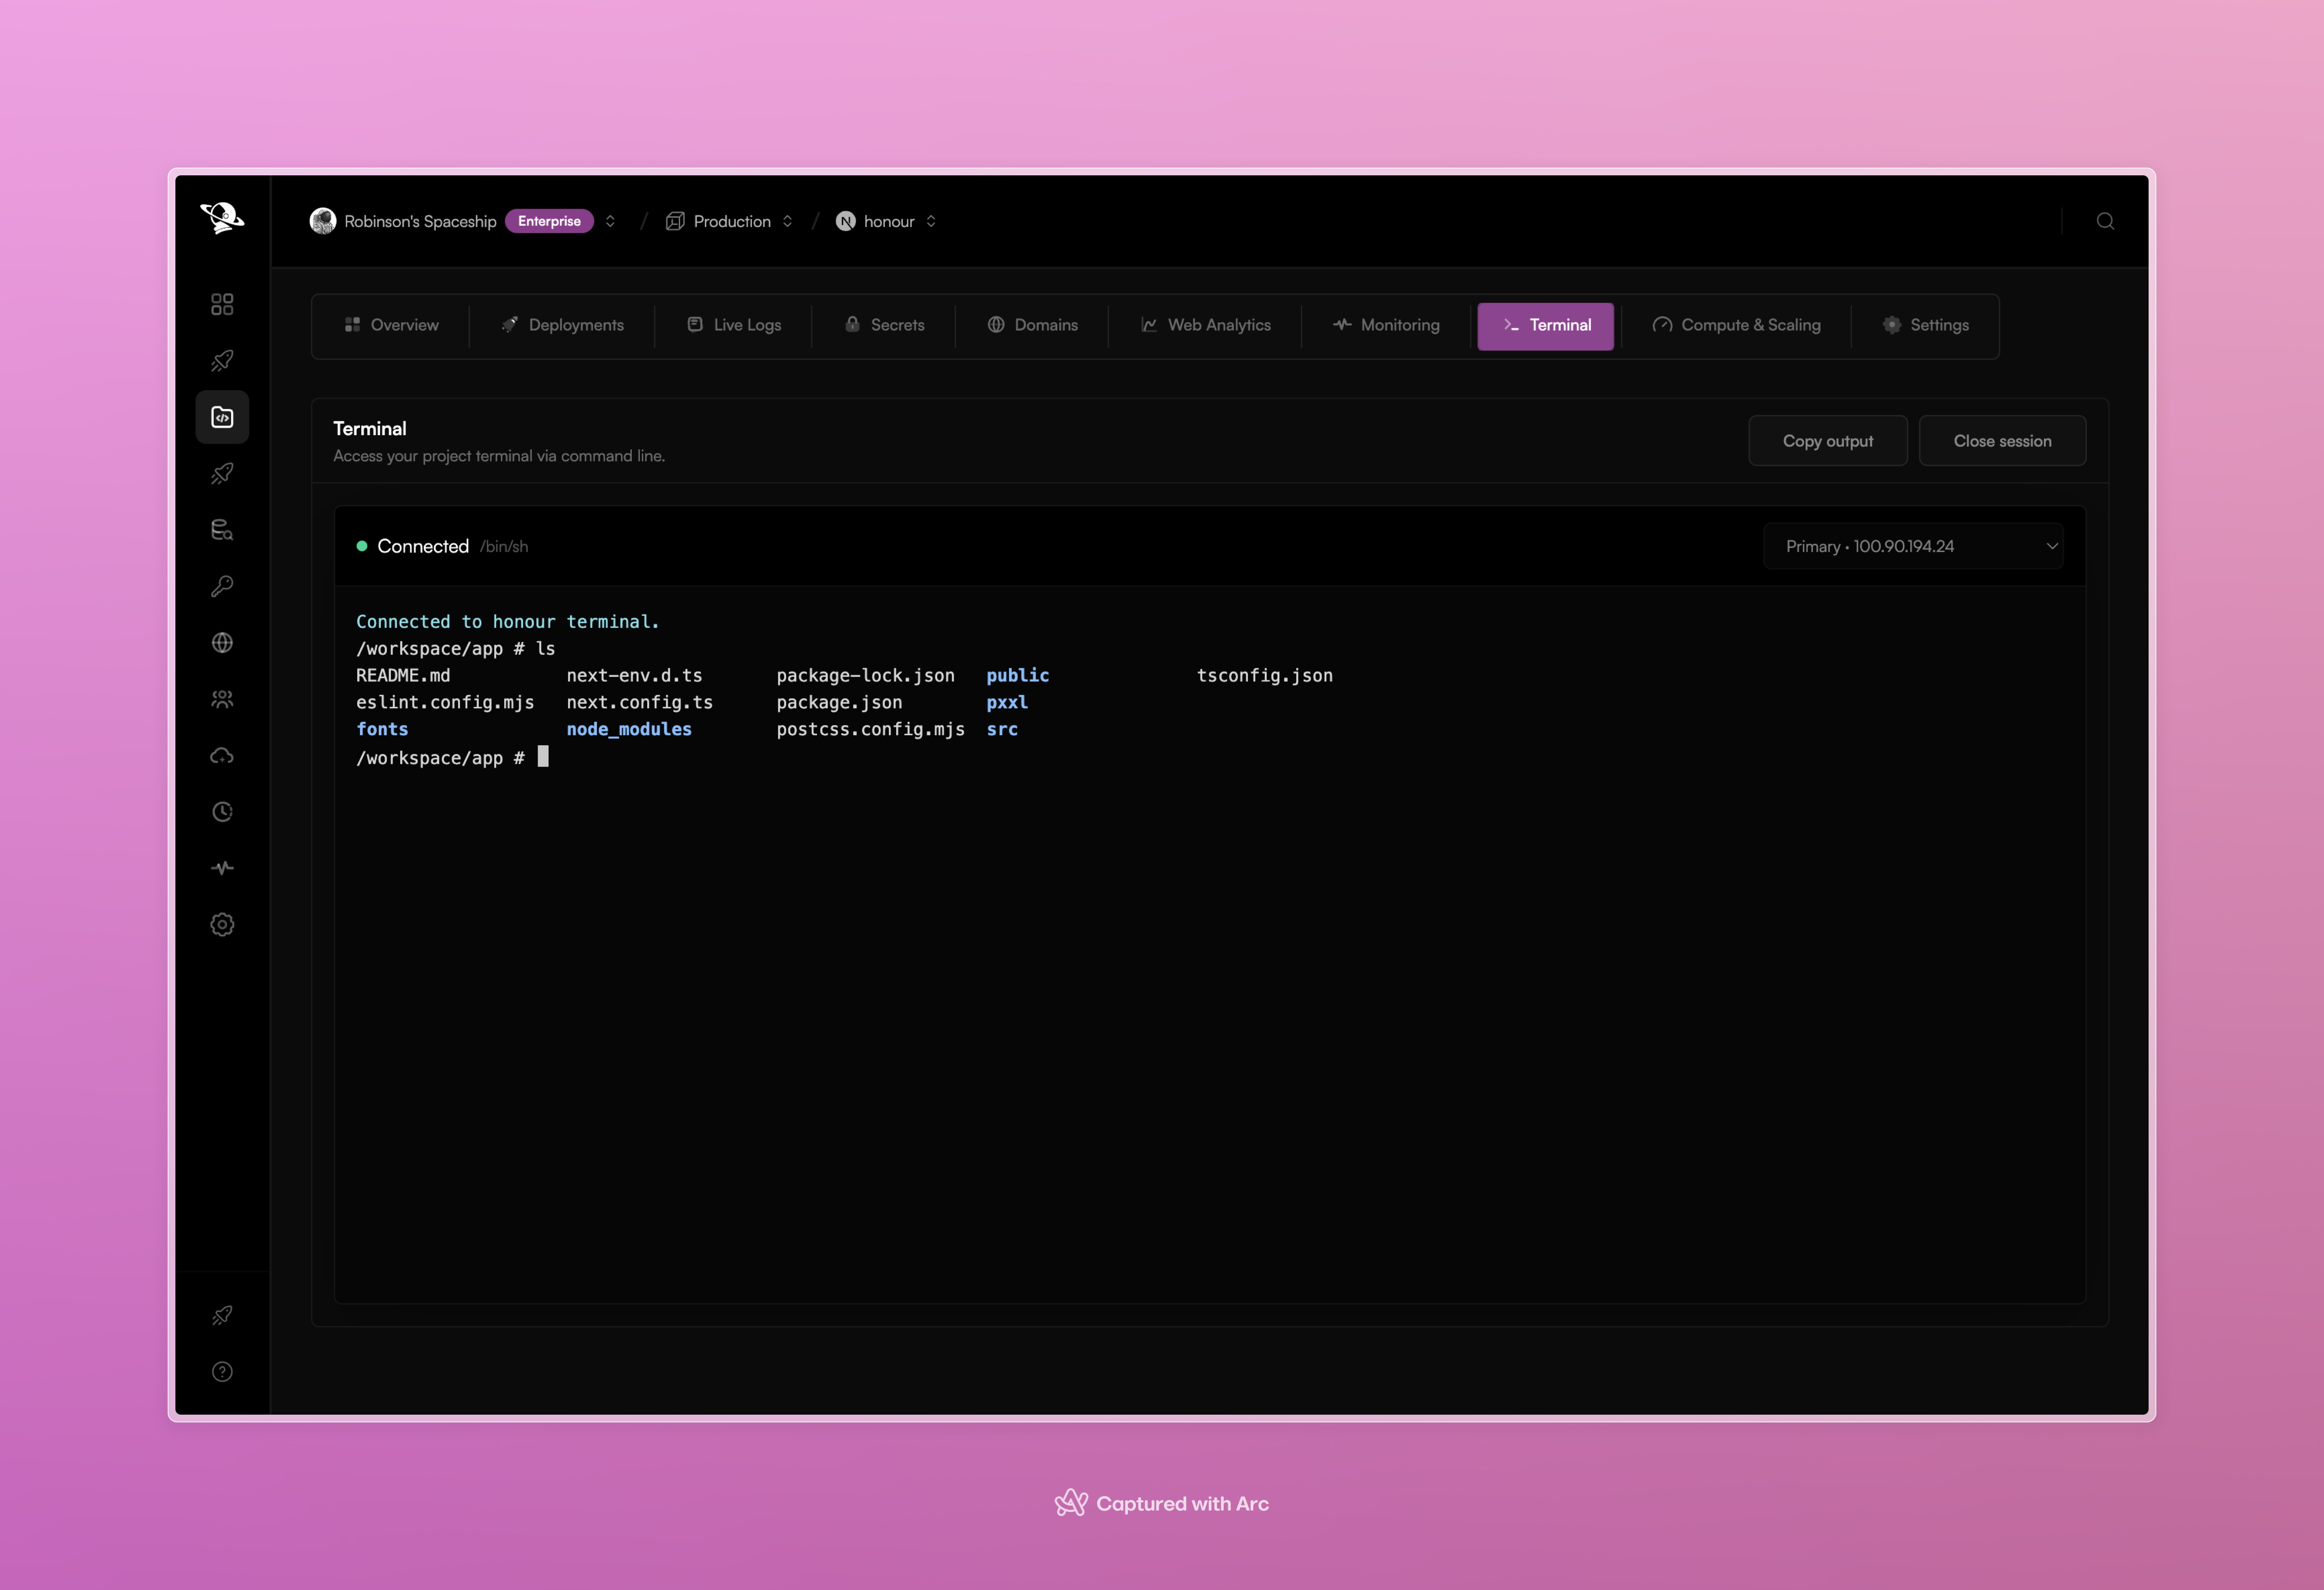The height and width of the screenshot is (1590, 2324).
Task: Click the cloud icon in the sidebar
Action: (222, 756)
